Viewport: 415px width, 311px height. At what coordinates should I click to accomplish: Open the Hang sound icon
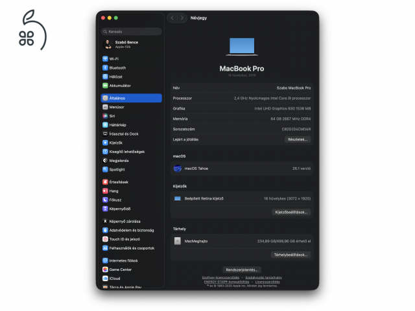[105, 191]
